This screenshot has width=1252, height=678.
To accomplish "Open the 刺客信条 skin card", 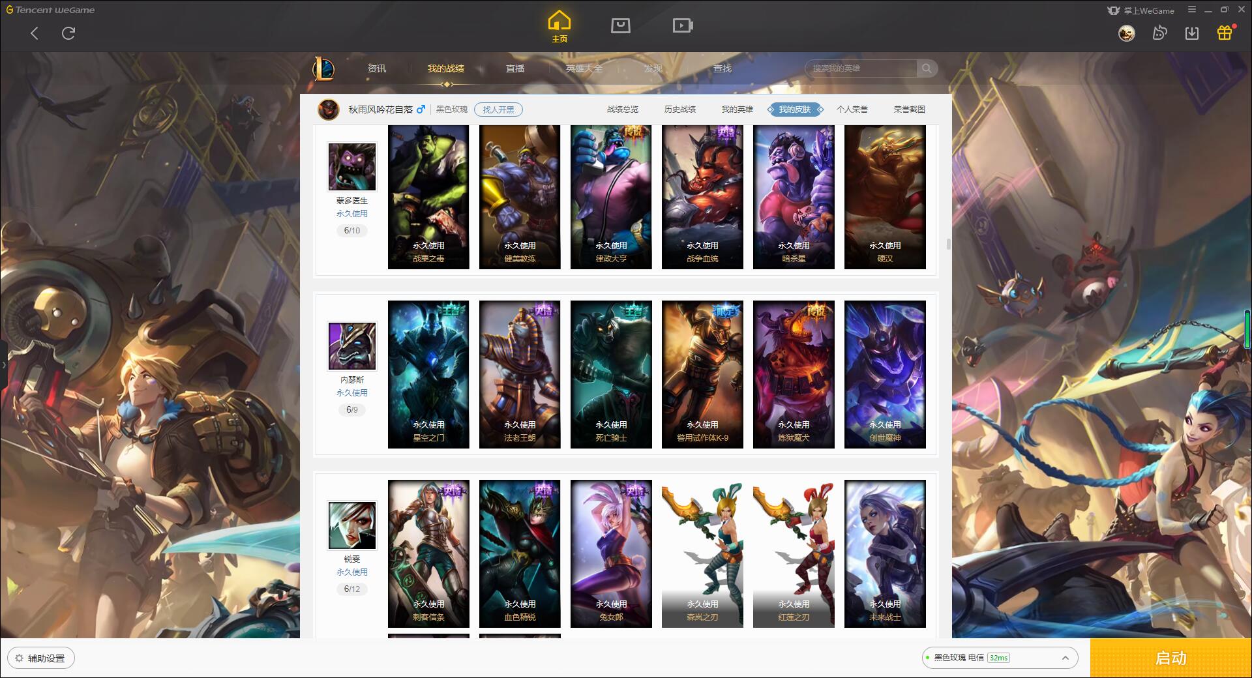I will tap(428, 553).
